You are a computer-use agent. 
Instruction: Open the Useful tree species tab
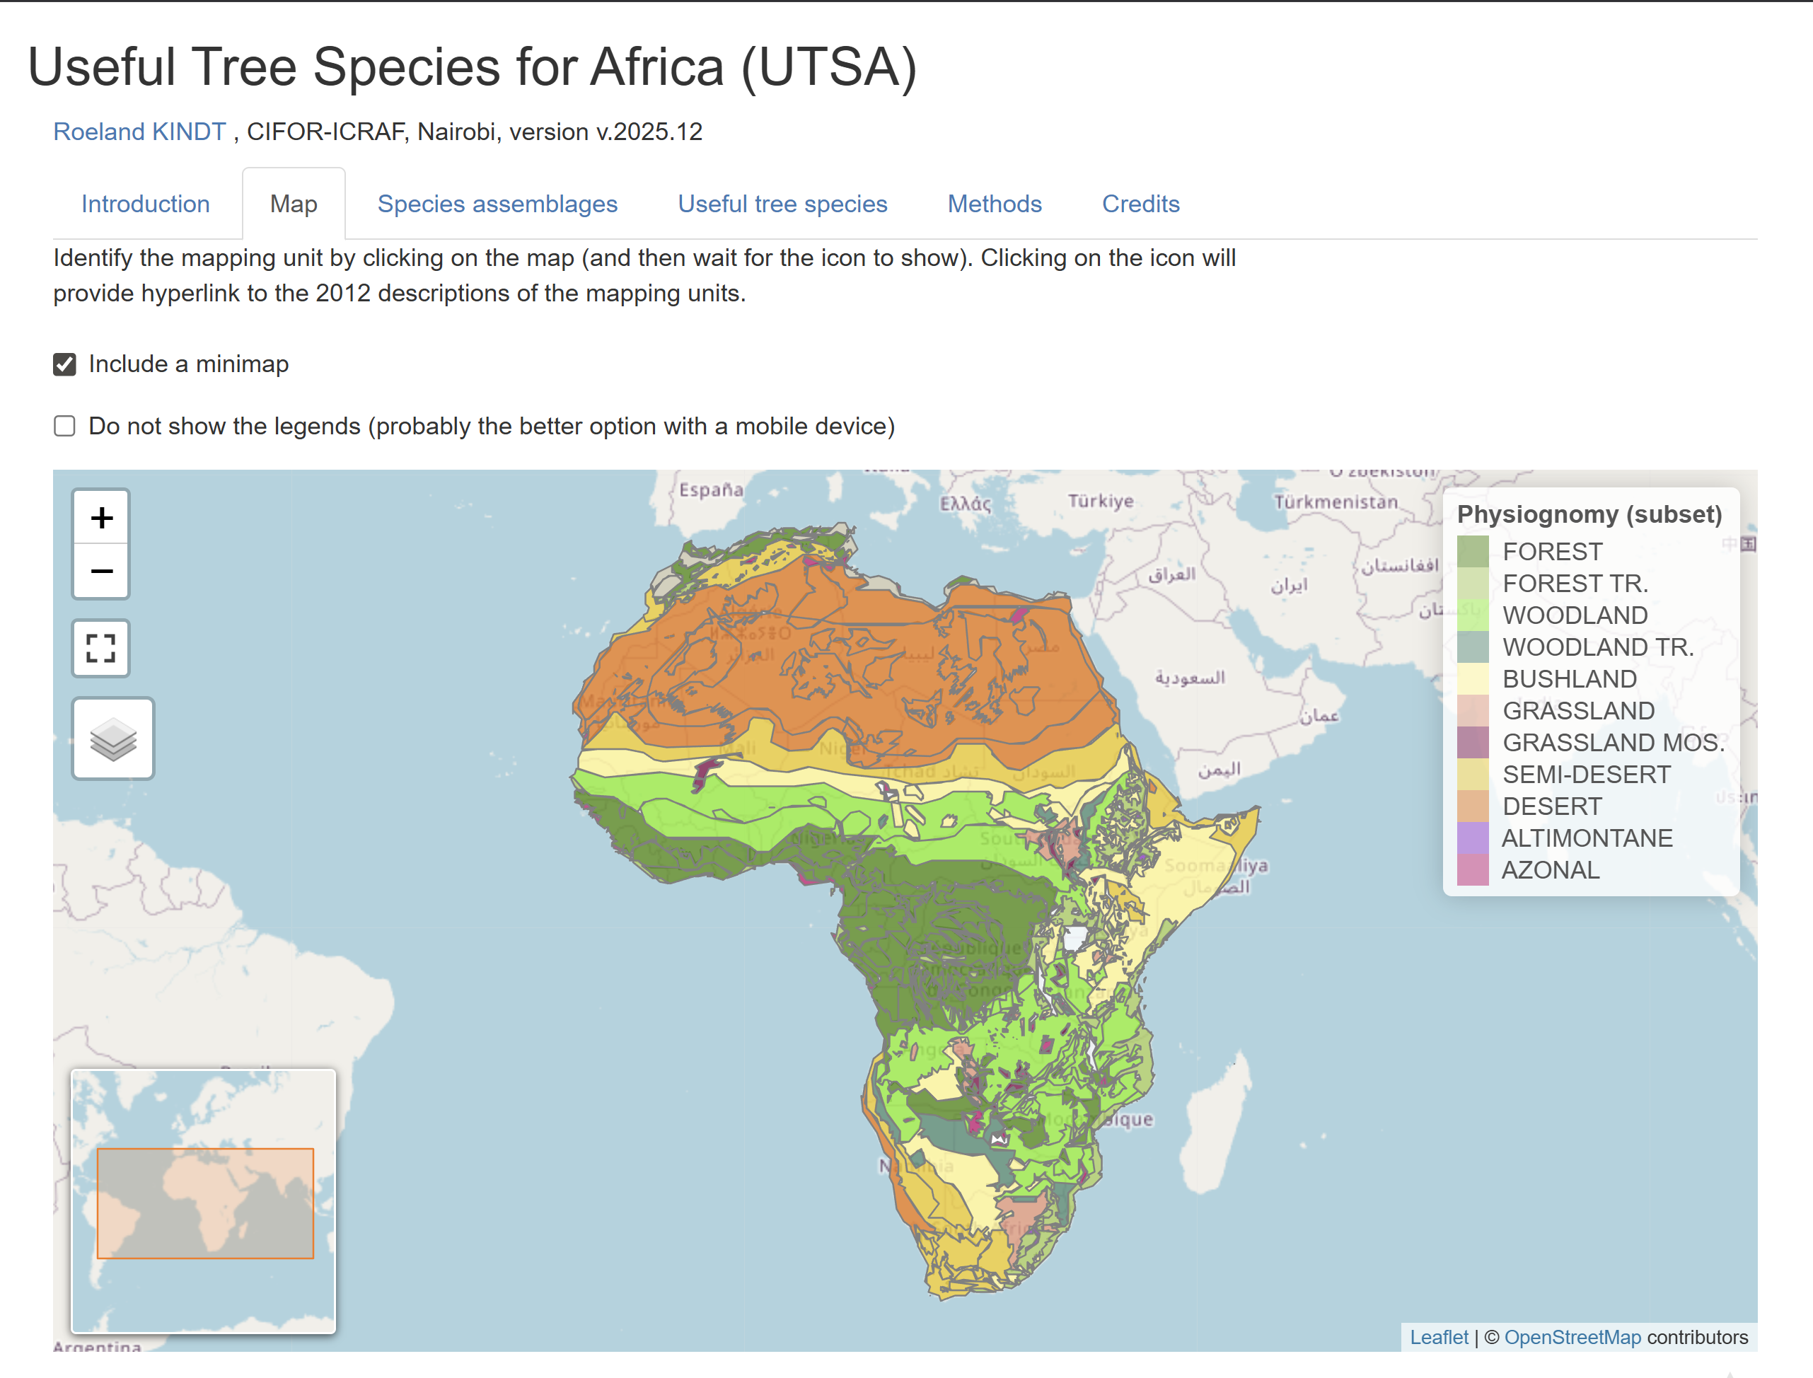(x=782, y=204)
